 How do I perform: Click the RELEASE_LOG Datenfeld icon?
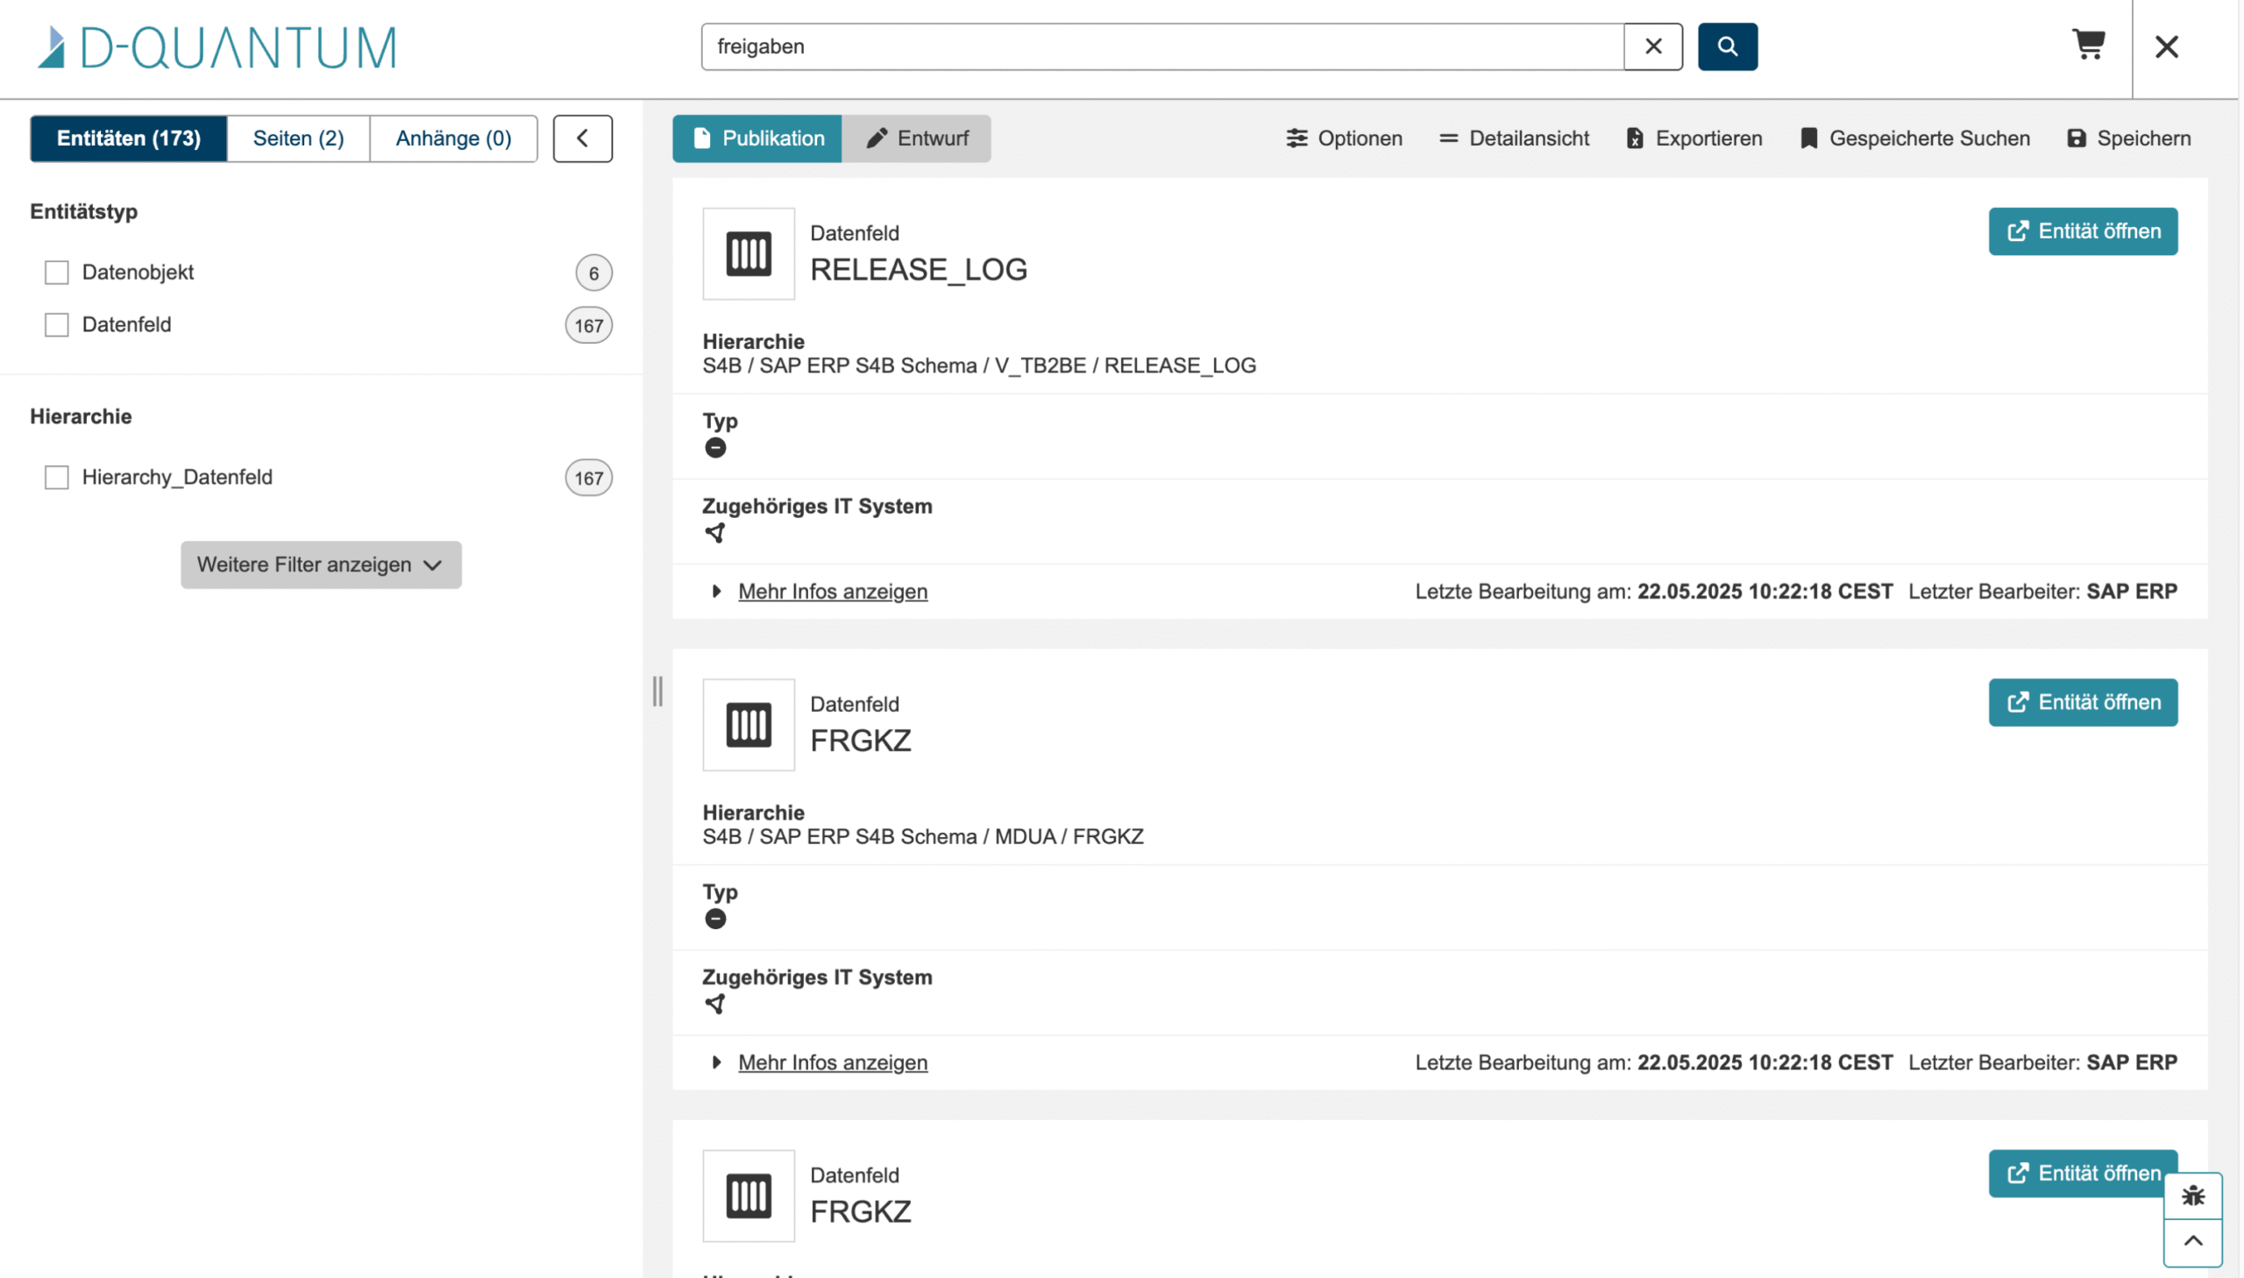point(749,253)
